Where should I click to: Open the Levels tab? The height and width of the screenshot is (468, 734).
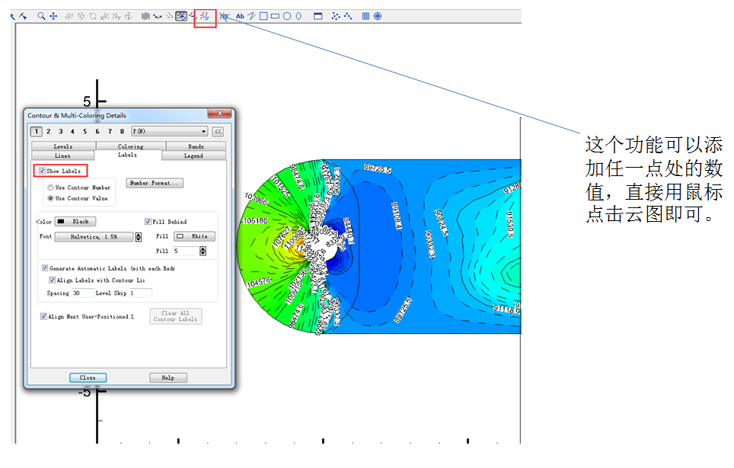click(63, 146)
